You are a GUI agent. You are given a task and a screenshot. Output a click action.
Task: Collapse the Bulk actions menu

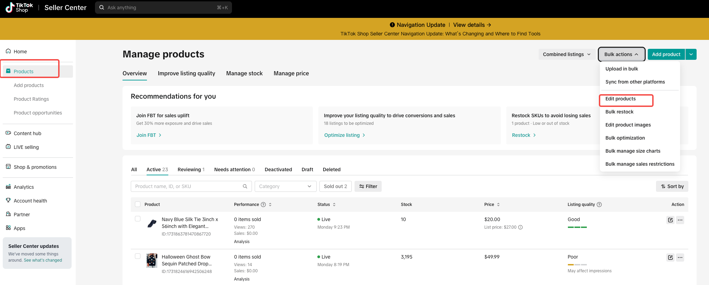click(x=621, y=54)
